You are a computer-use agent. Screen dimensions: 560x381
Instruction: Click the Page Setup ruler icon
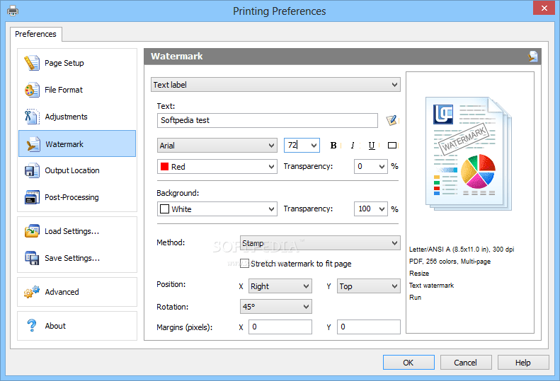tap(32, 63)
